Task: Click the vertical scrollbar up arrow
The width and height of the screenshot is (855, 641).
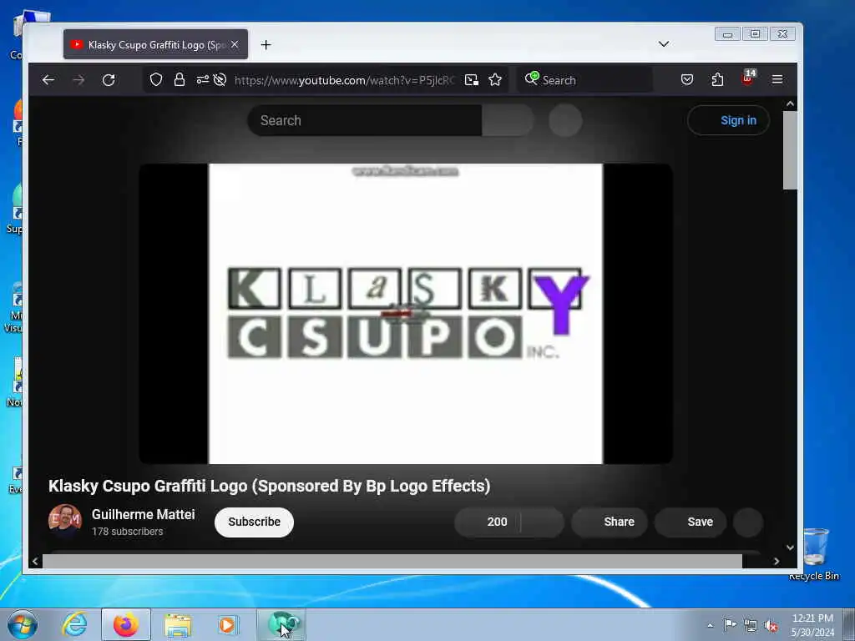Action: point(790,103)
